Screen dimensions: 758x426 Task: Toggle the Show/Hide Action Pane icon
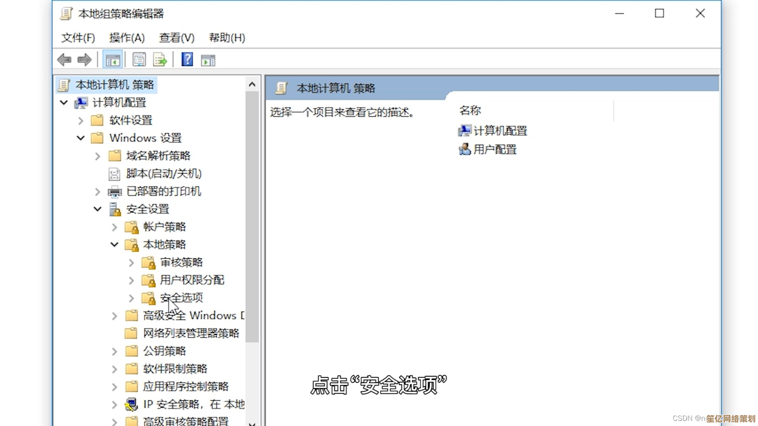tap(208, 60)
